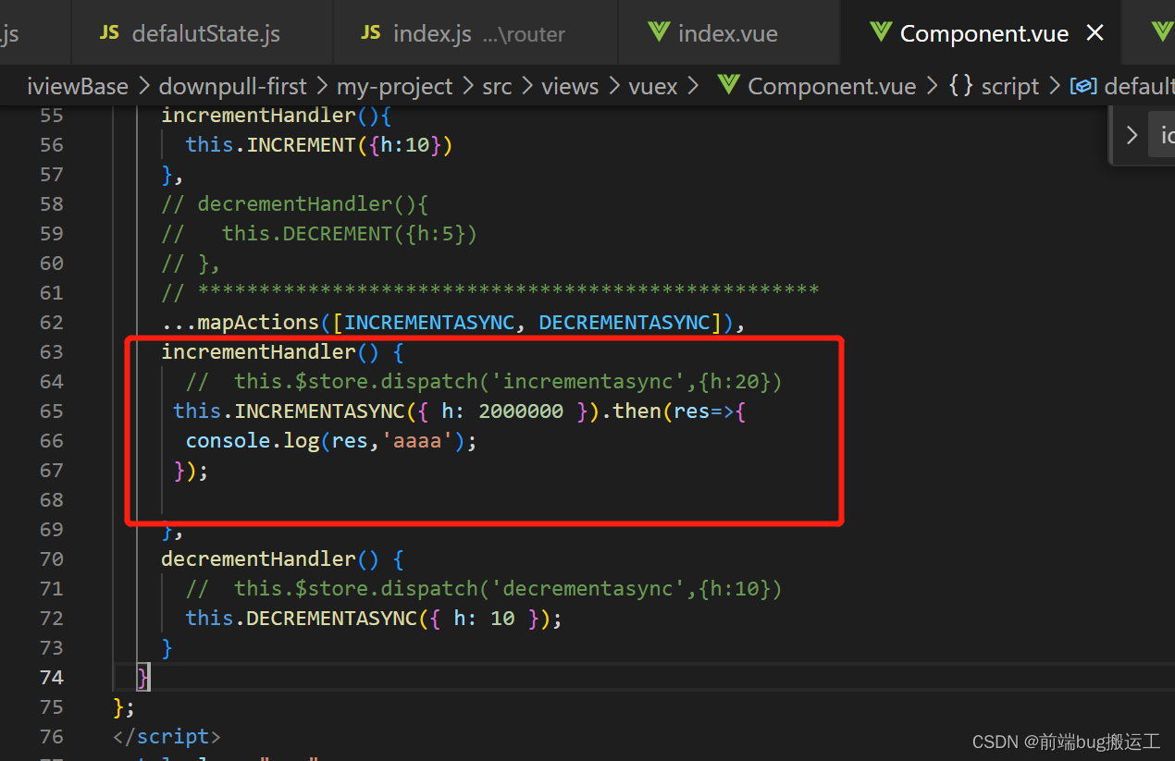Click the Vue icon in the breadcrumb
Screen dimensions: 1175x761
click(728, 86)
